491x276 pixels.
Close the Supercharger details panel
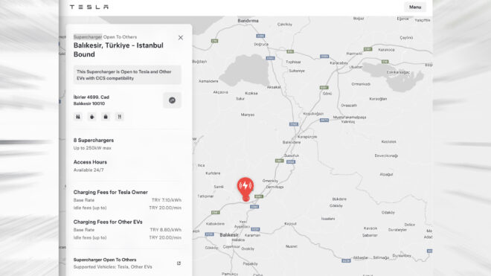[x=181, y=38]
